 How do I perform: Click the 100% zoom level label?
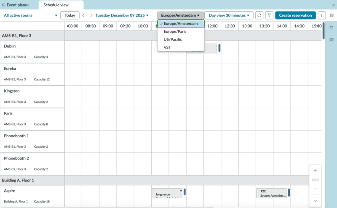point(315,180)
